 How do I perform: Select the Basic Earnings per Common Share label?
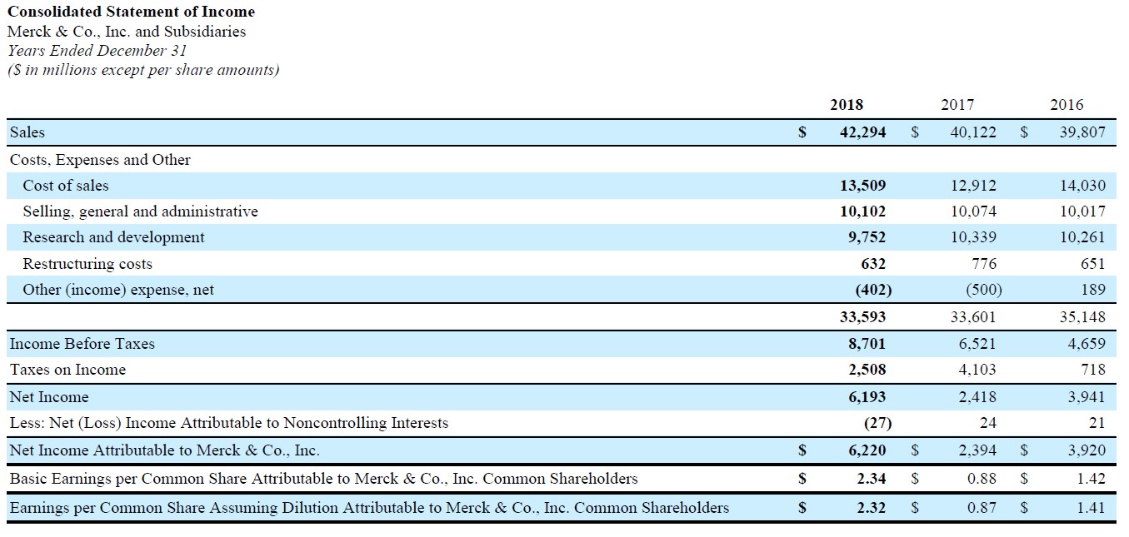[323, 479]
